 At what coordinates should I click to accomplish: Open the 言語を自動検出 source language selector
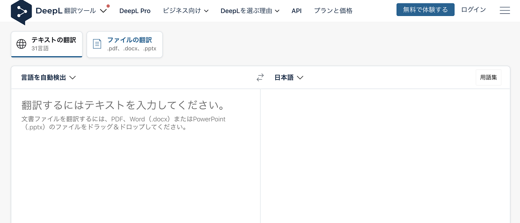pos(49,78)
